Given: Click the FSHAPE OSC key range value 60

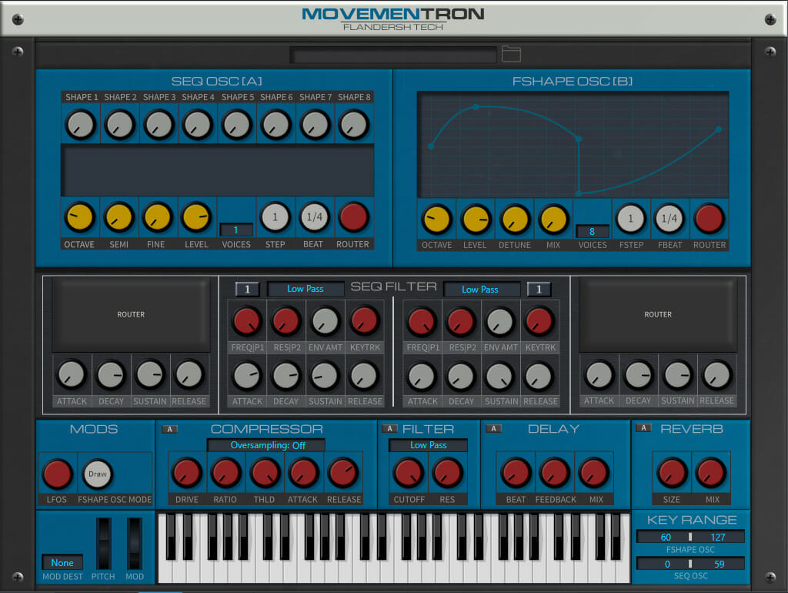Looking at the screenshot, I should click(666, 537).
